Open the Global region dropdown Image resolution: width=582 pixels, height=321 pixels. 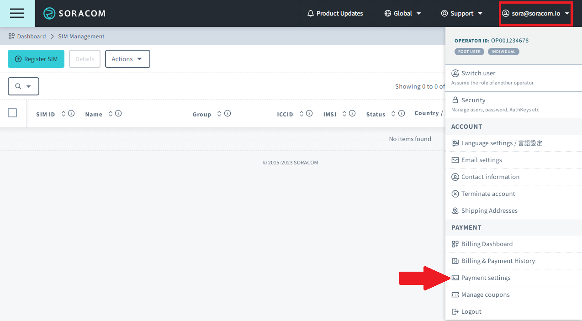click(x=402, y=13)
